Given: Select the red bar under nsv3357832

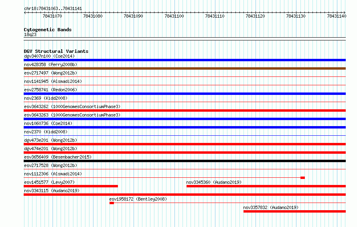Looking at the screenshot, I should point(294,211).
